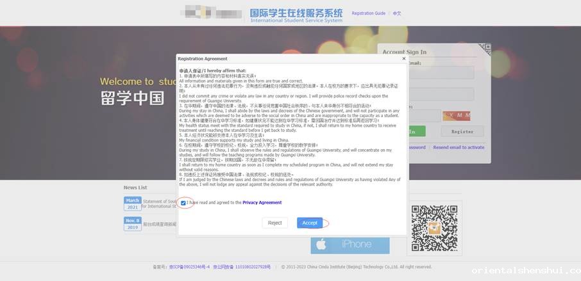This screenshot has height=281, width=581.
Task: Click the email input field
Action: click(x=442, y=73)
